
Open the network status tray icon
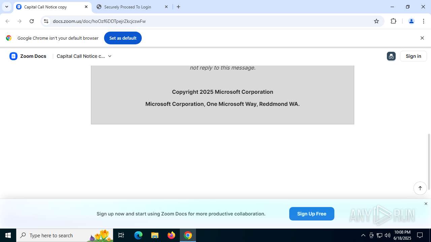(x=379, y=235)
